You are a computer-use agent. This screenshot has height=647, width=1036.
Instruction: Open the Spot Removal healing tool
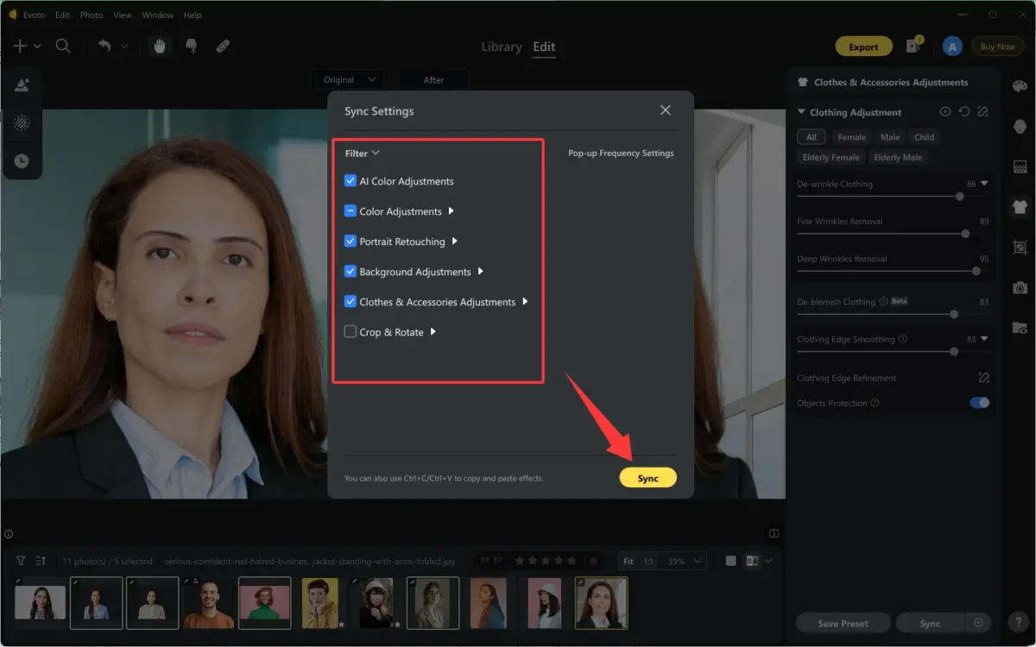coord(223,46)
